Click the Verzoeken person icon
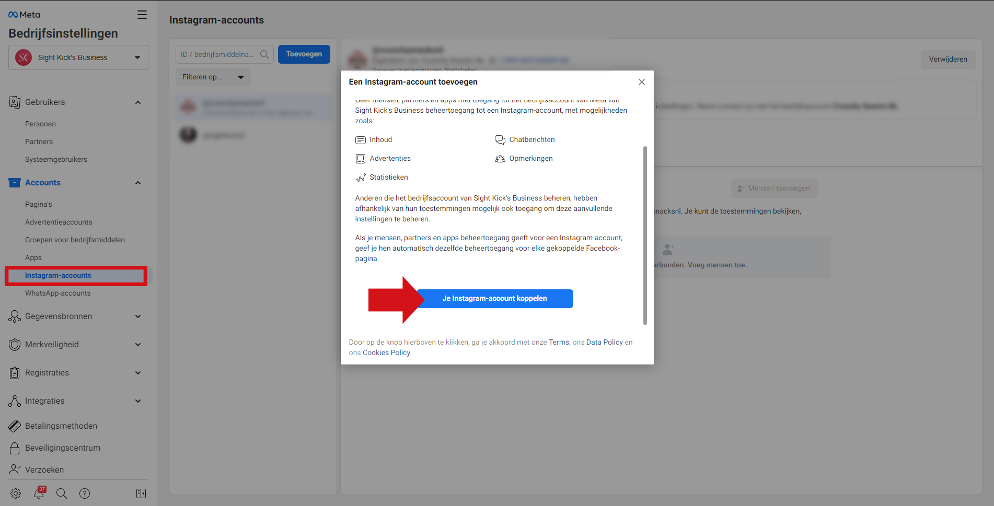This screenshot has height=506, width=994. point(15,470)
